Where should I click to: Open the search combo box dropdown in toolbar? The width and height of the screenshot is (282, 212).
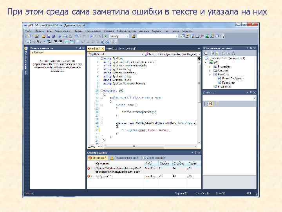coord(176,36)
